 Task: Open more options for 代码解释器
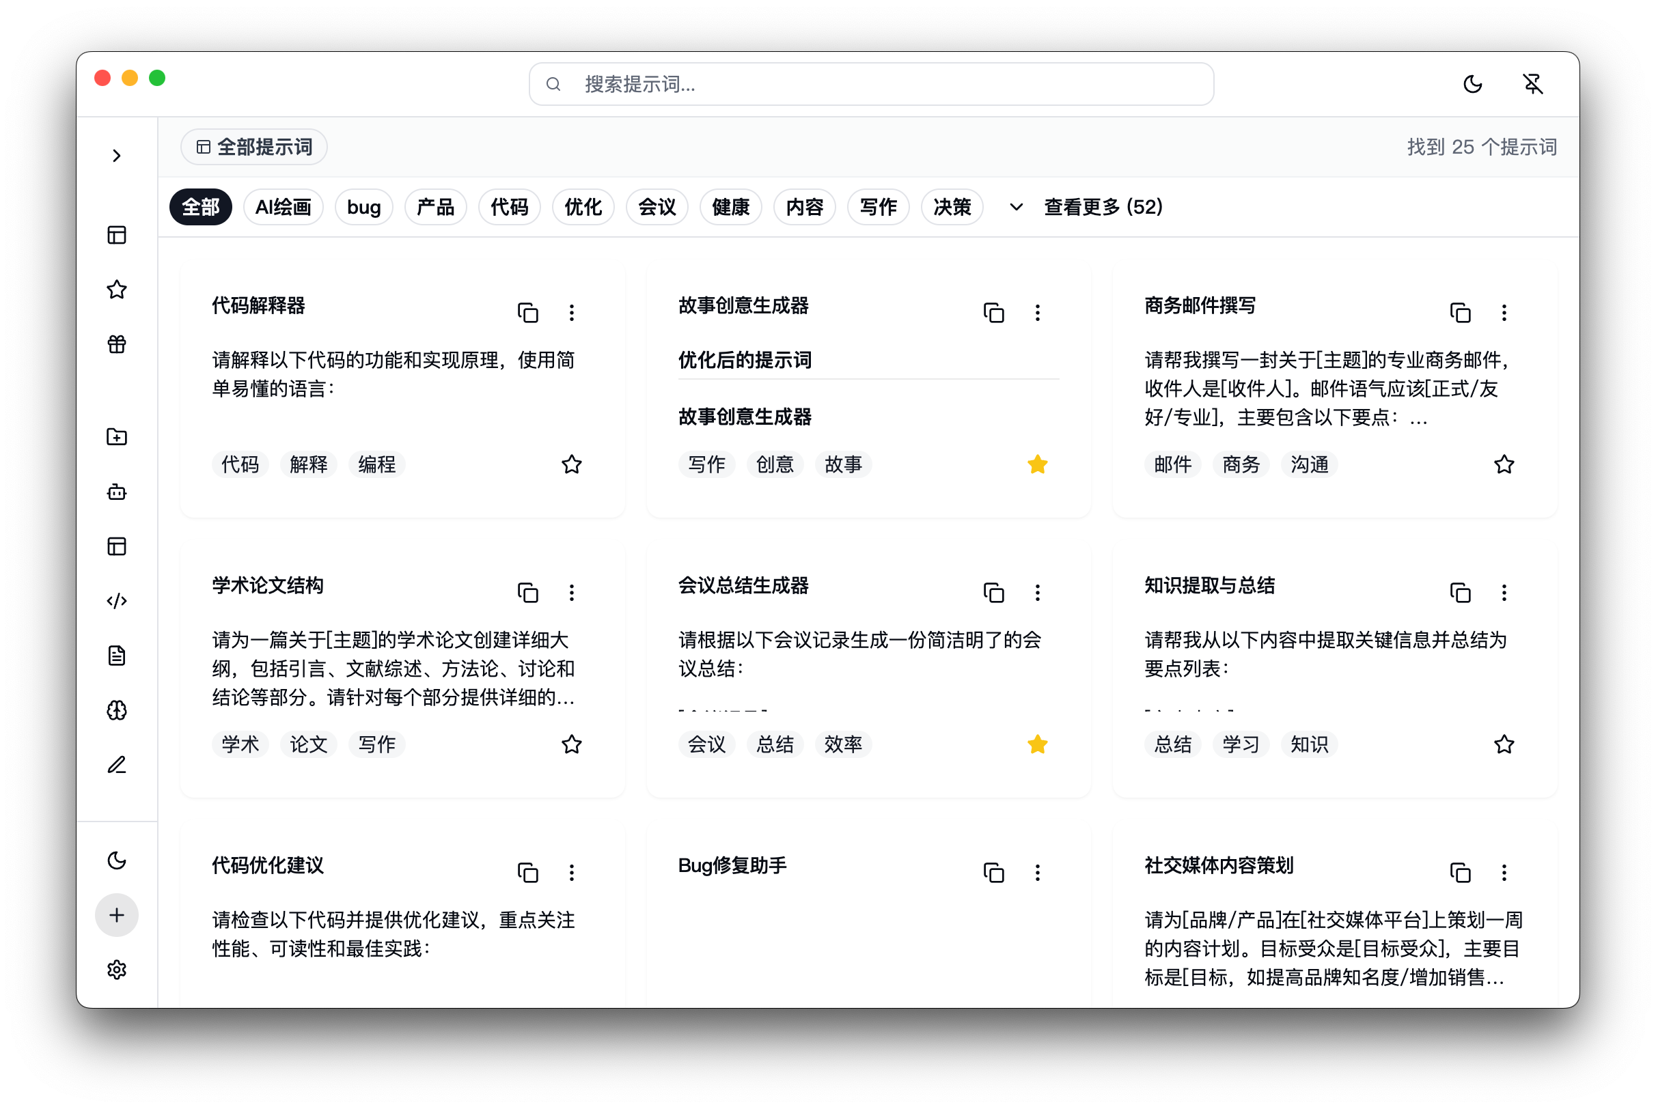click(572, 313)
